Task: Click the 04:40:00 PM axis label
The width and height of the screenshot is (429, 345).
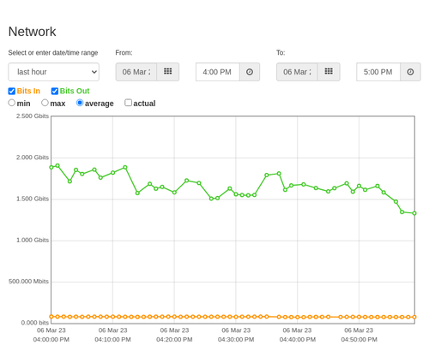Action: click(x=298, y=340)
